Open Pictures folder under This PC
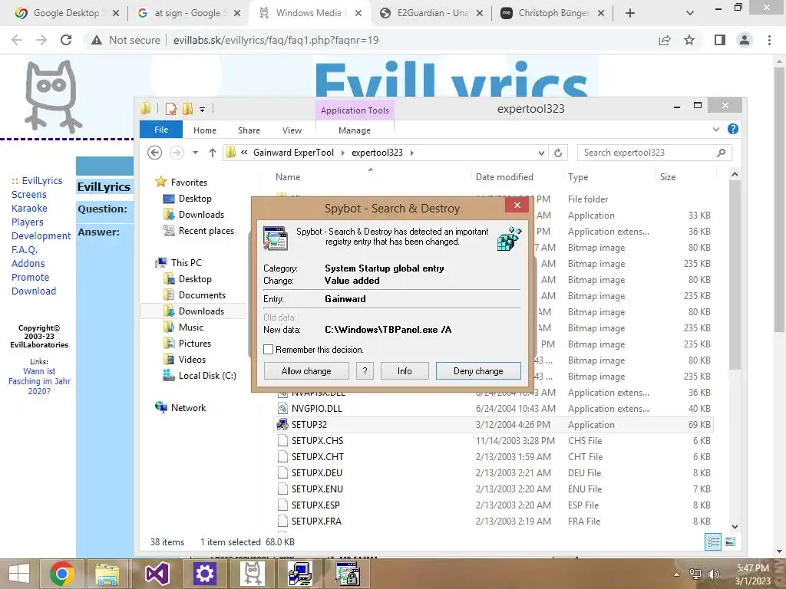This screenshot has width=786, height=589. pyautogui.click(x=194, y=344)
